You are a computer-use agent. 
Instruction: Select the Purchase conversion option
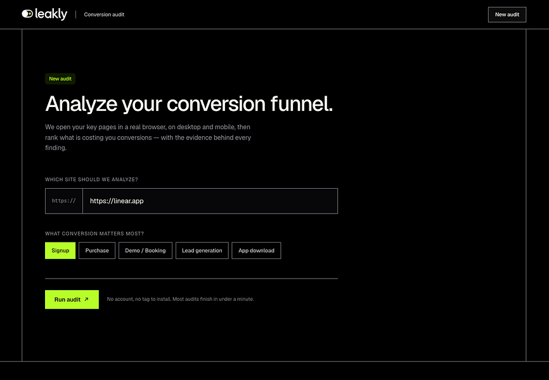click(97, 251)
